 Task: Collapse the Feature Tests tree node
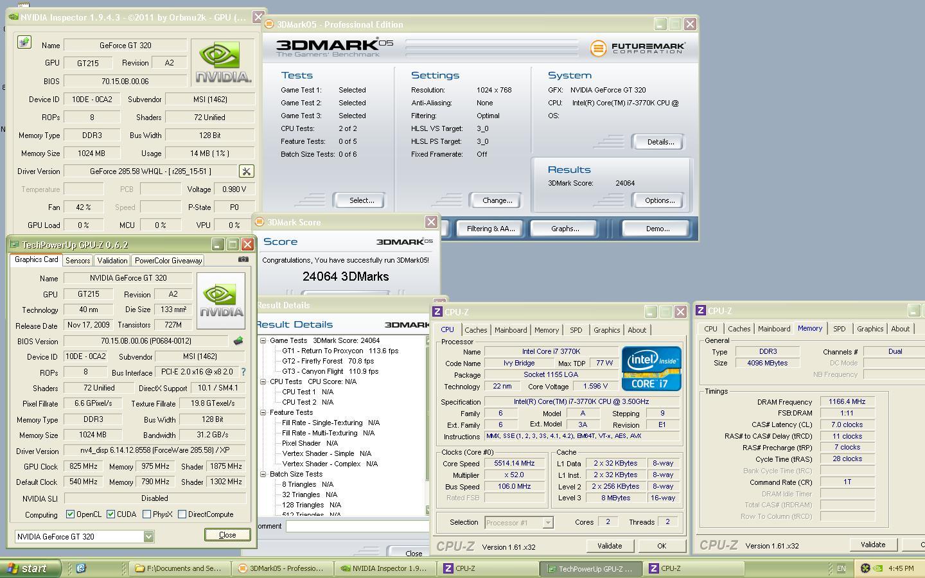(263, 412)
